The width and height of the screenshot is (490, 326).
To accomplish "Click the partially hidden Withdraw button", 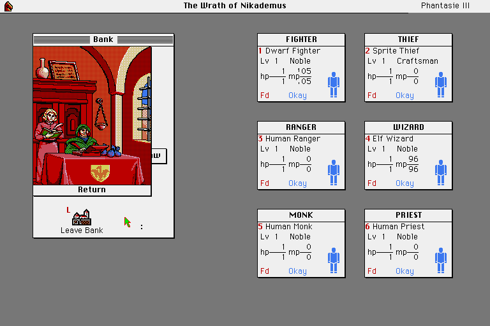I will (159, 156).
